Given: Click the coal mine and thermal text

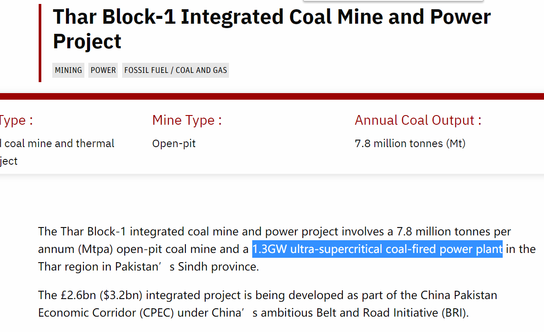Looking at the screenshot, I should click(57, 144).
